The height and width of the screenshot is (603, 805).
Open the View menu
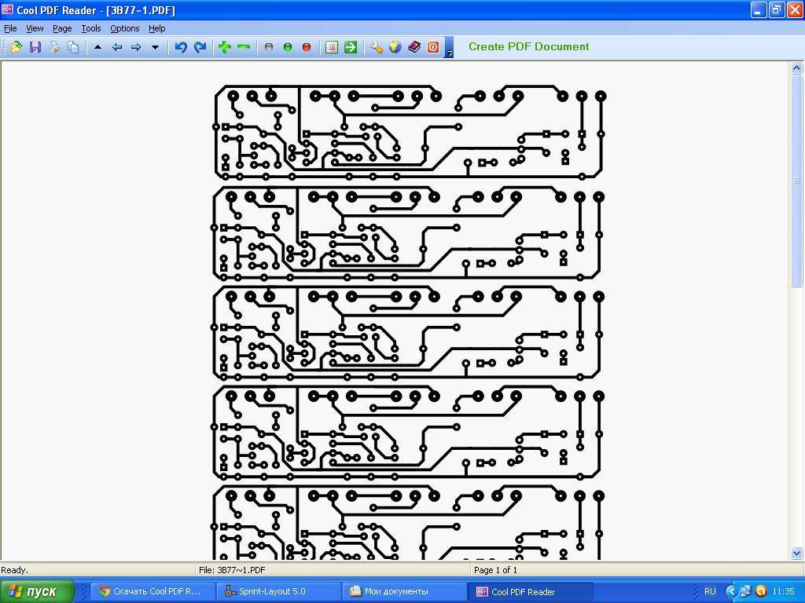[x=35, y=29]
